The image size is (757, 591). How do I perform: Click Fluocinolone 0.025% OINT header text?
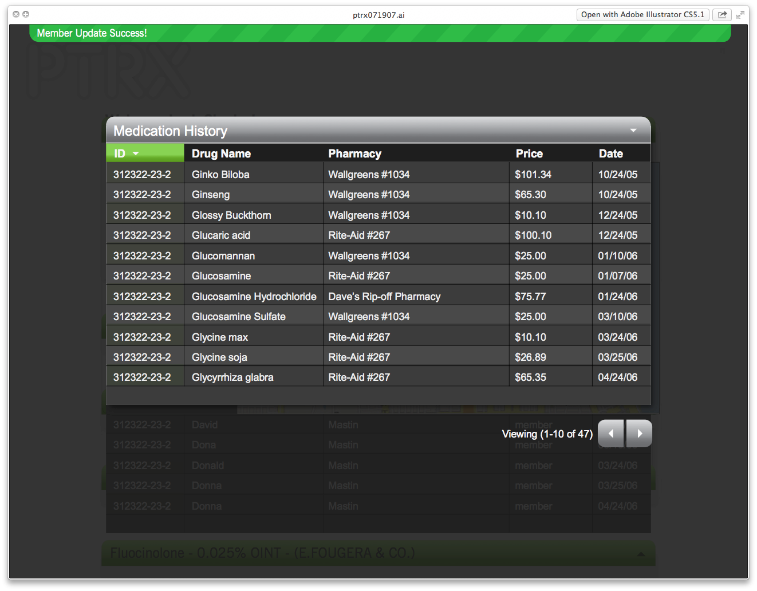(262, 553)
